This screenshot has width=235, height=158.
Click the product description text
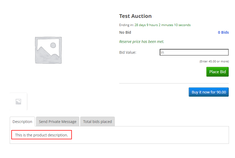[42, 135]
